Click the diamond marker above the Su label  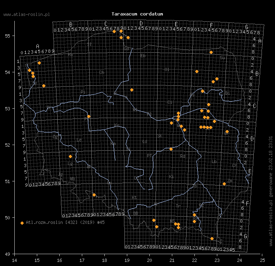211,52
